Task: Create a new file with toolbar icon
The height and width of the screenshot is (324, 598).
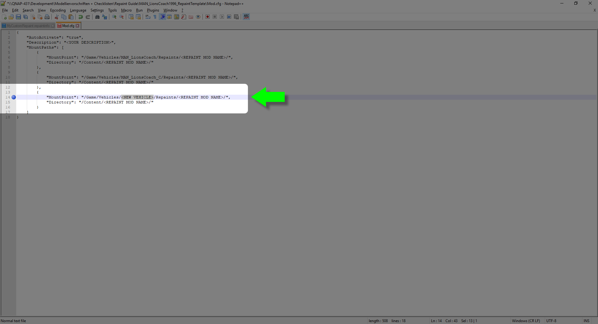Action: coord(4,17)
